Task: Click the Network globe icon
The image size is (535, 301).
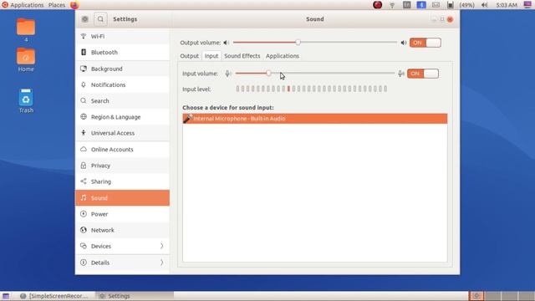Action: (x=84, y=230)
